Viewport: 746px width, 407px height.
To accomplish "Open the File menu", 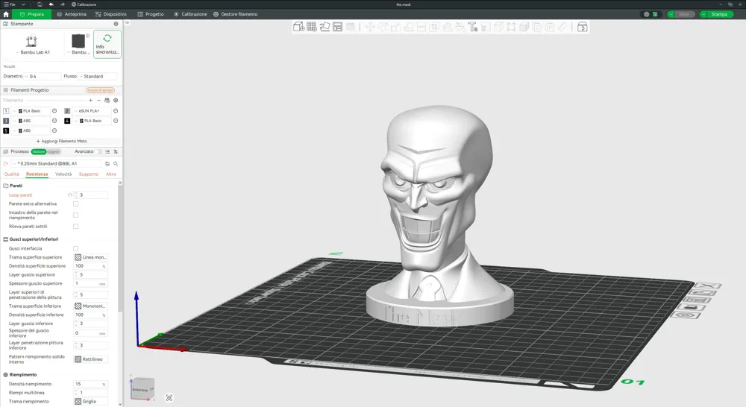I will tap(10, 4).
